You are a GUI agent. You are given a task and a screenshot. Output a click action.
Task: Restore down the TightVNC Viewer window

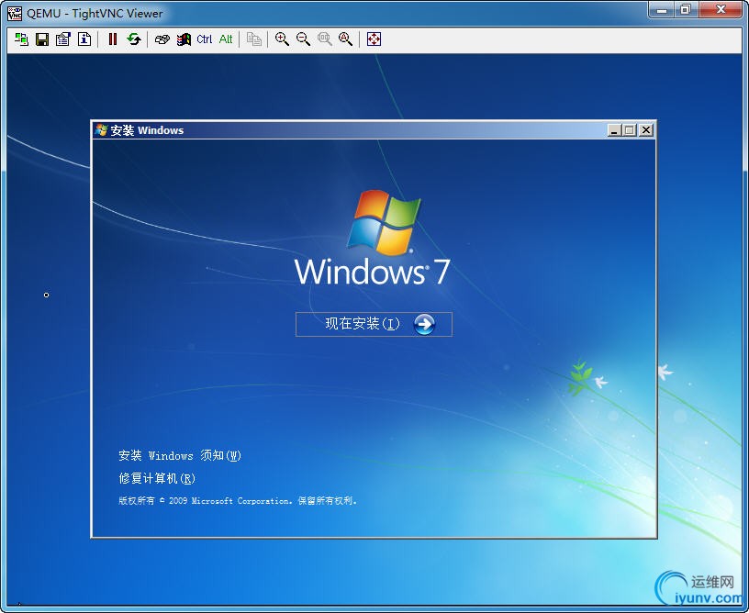tap(686, 10)
